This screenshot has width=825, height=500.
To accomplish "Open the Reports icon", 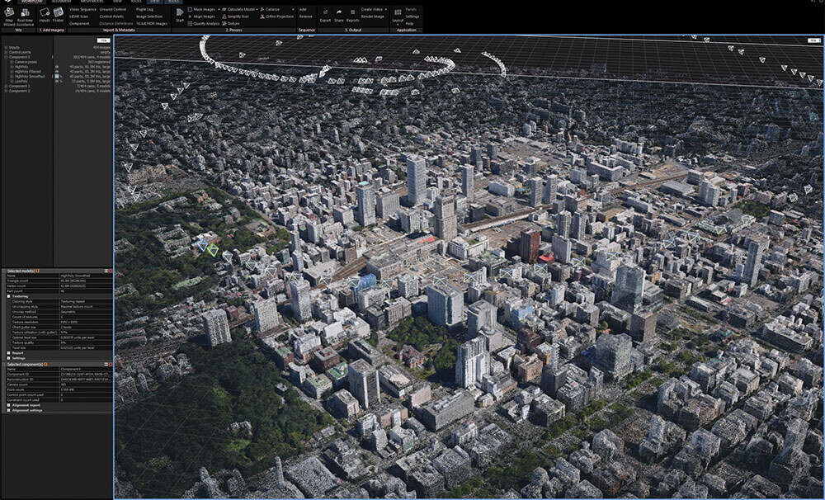I will coord(352,15).
